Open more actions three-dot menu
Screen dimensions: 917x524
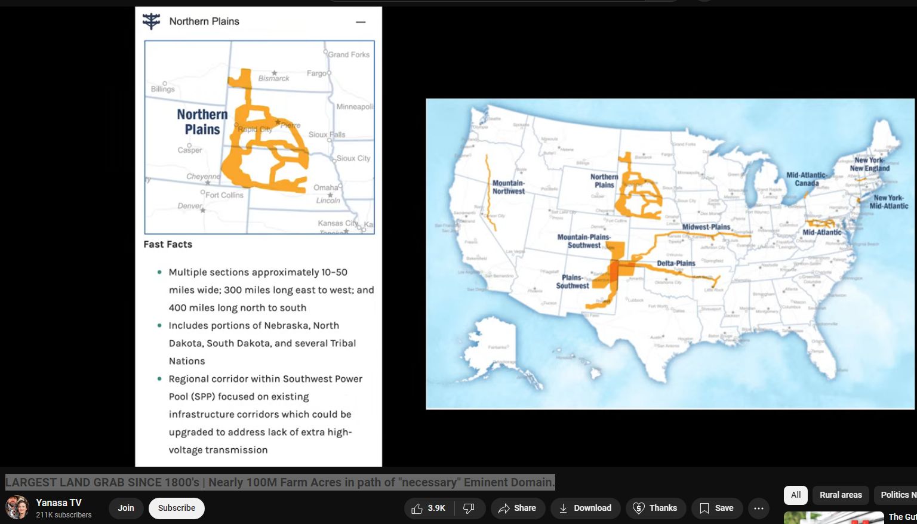coord(759,508)
